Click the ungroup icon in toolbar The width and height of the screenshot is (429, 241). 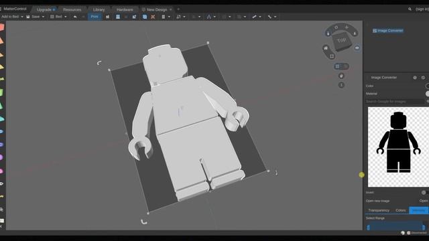[x=134, y=17]
